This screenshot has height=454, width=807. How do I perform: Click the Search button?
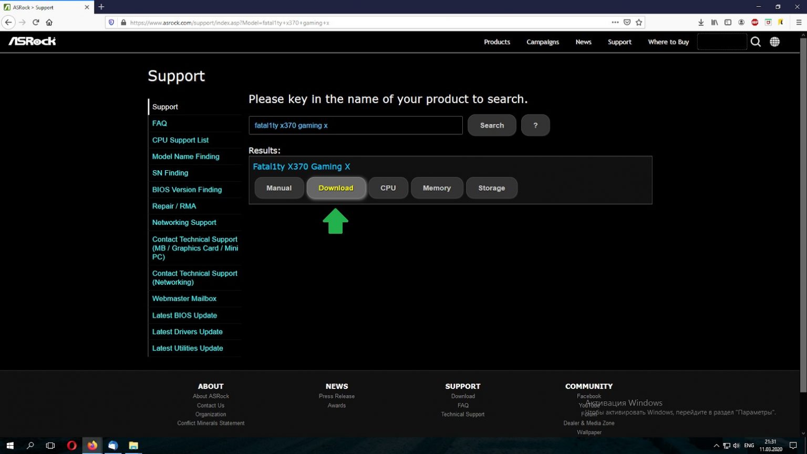tap(492, 126)
